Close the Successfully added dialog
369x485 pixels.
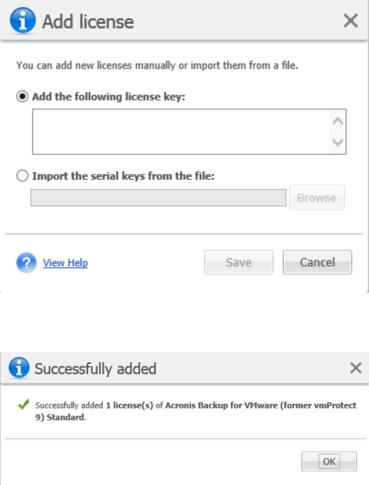click(356, 368)
